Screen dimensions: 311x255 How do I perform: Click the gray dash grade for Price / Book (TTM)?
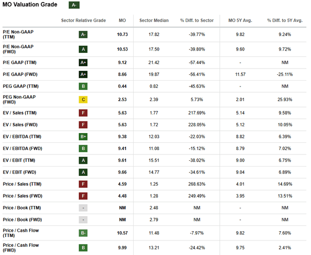click(84, 208)
